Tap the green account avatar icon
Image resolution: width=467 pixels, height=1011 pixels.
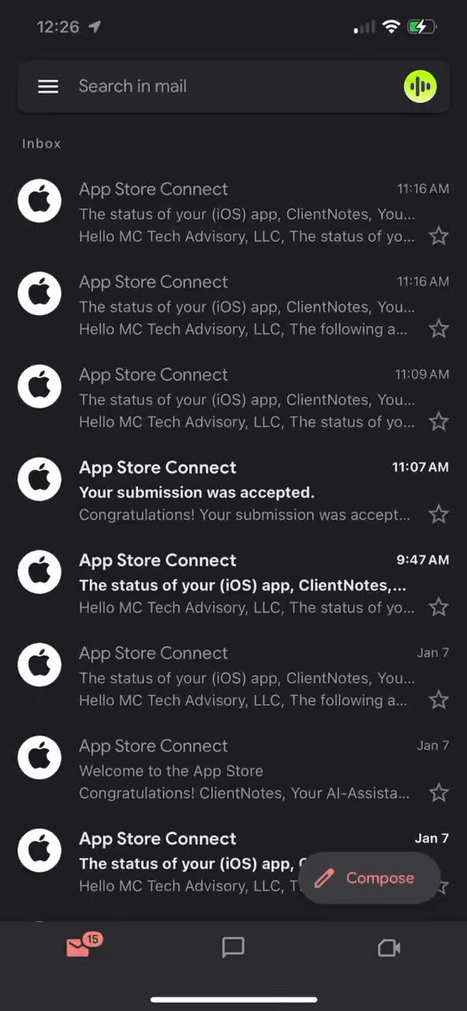coord(420,86)
